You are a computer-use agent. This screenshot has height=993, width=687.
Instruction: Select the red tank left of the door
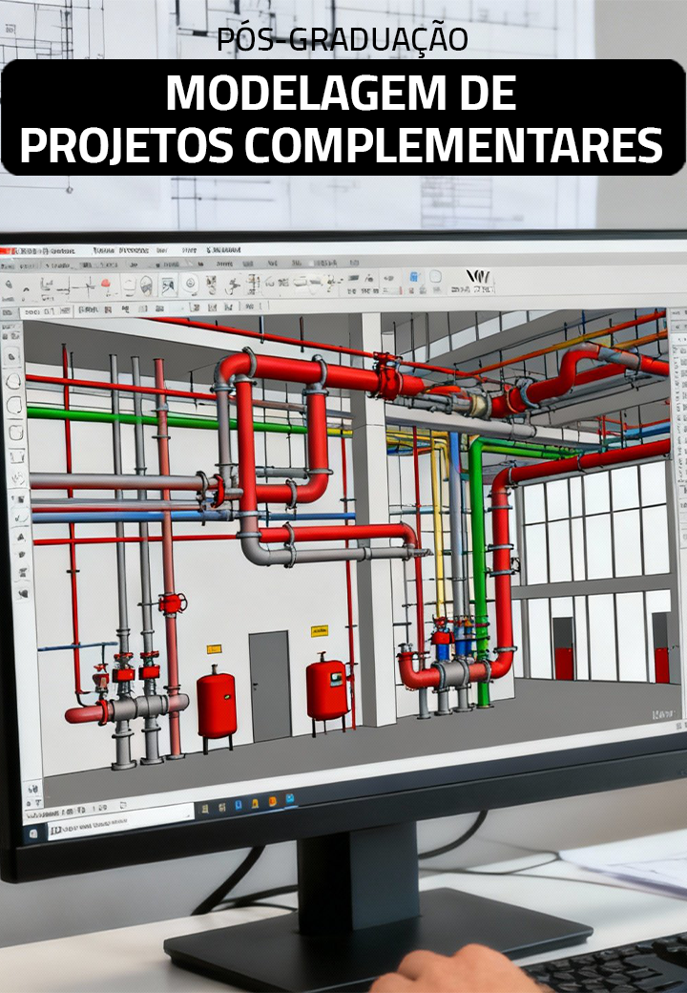pyautogui.click(x=217, y=704)
